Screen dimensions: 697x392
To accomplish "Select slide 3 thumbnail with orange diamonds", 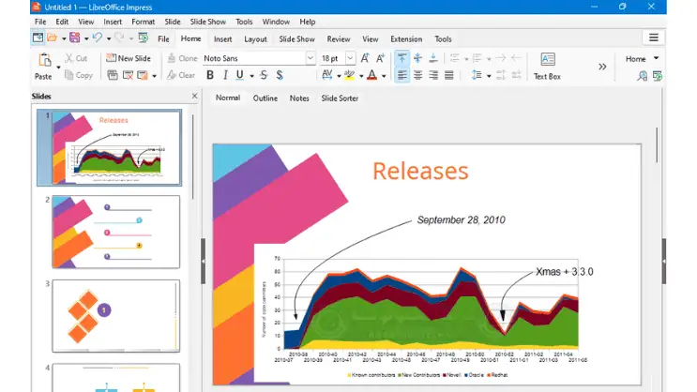I will (116, 316).
